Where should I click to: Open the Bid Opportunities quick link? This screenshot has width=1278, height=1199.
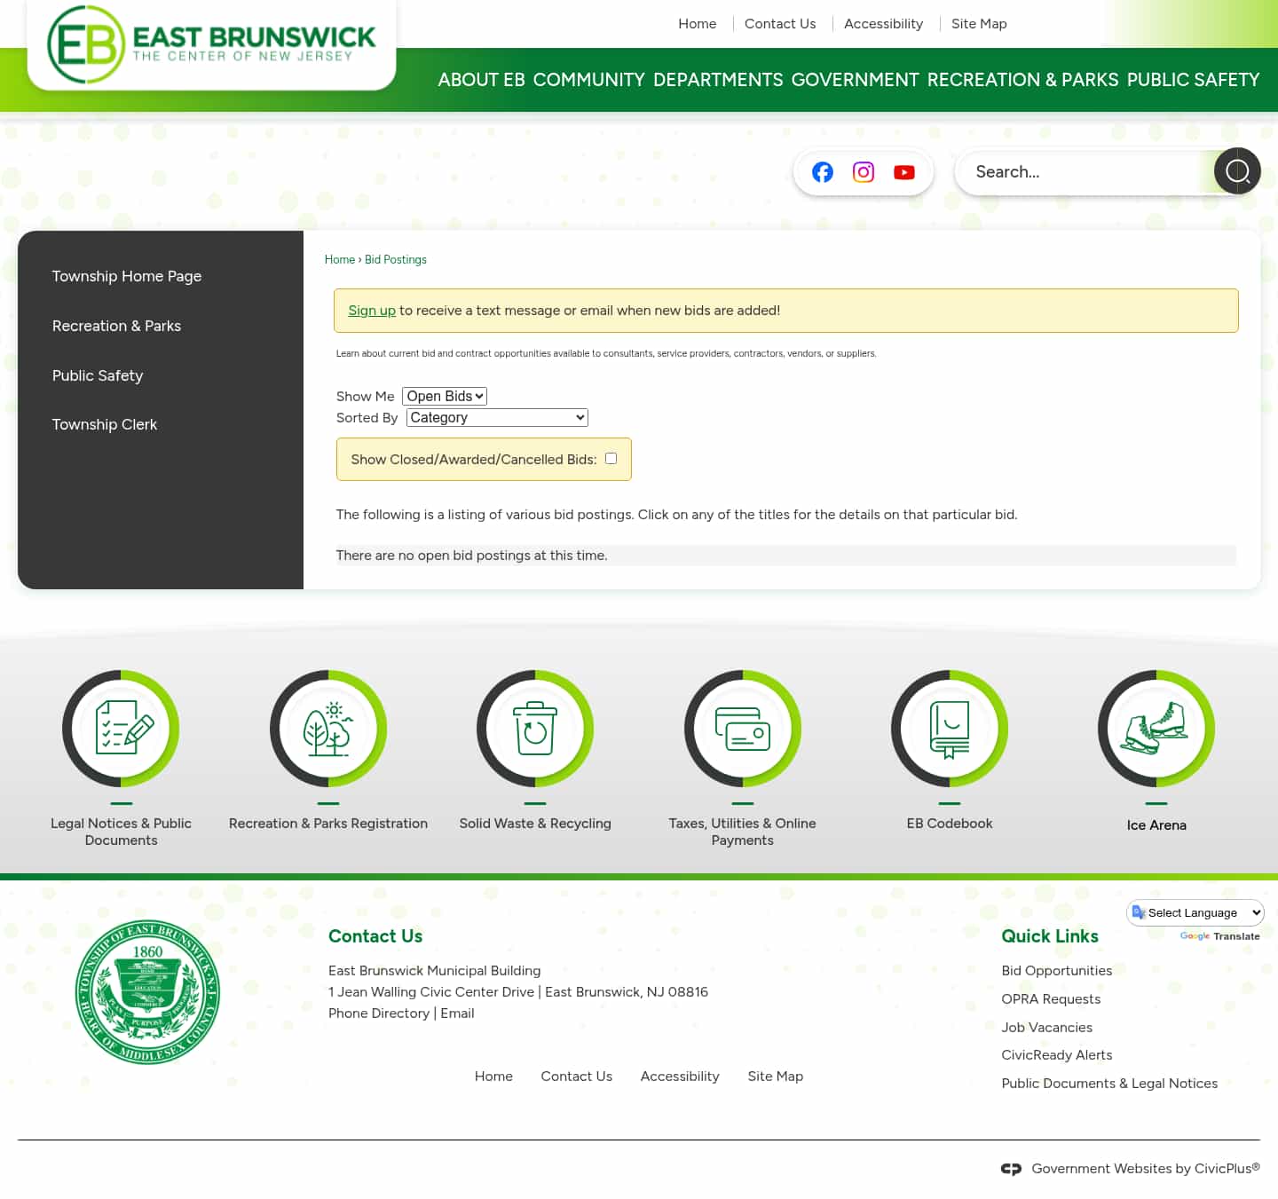(x=1057, y=971)
